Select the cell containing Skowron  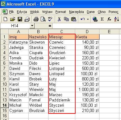tap(38, 42)
